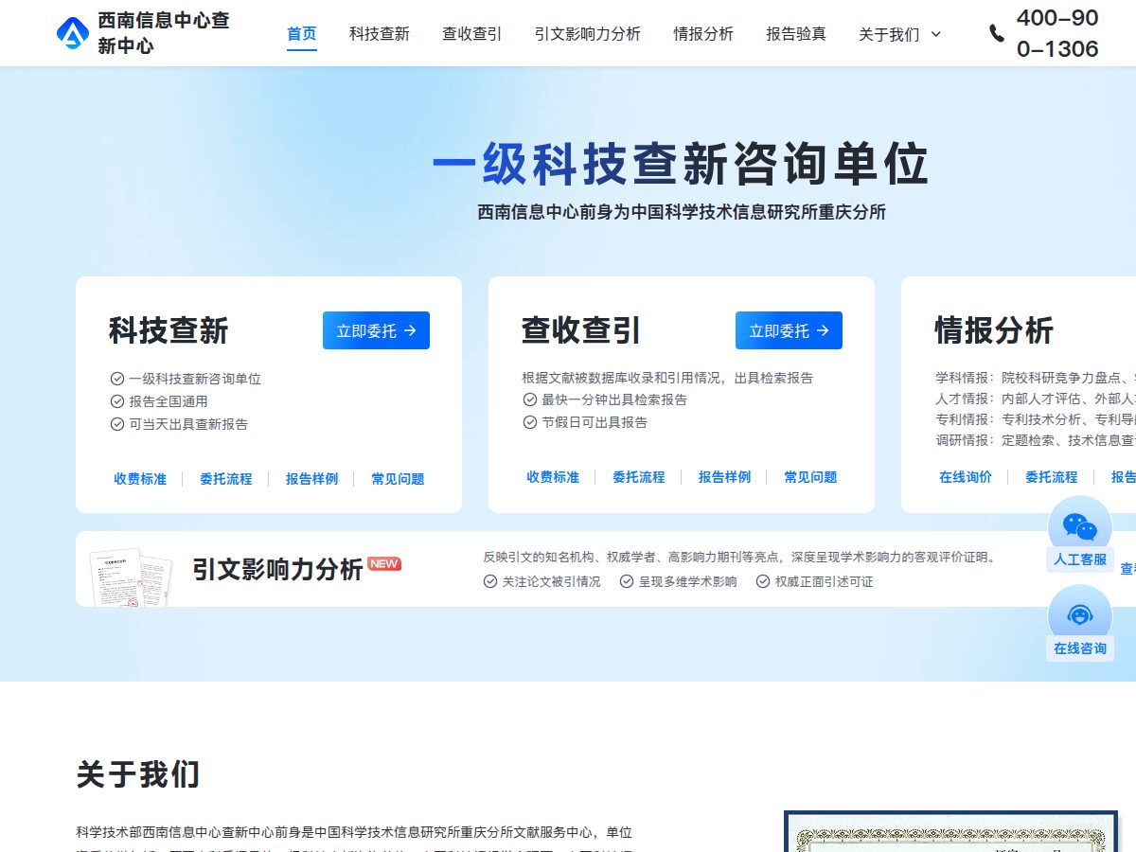This screenshot has width=1136, height=852.
Task: Click the 关于我们 section heading
Action: coord(138,774)
